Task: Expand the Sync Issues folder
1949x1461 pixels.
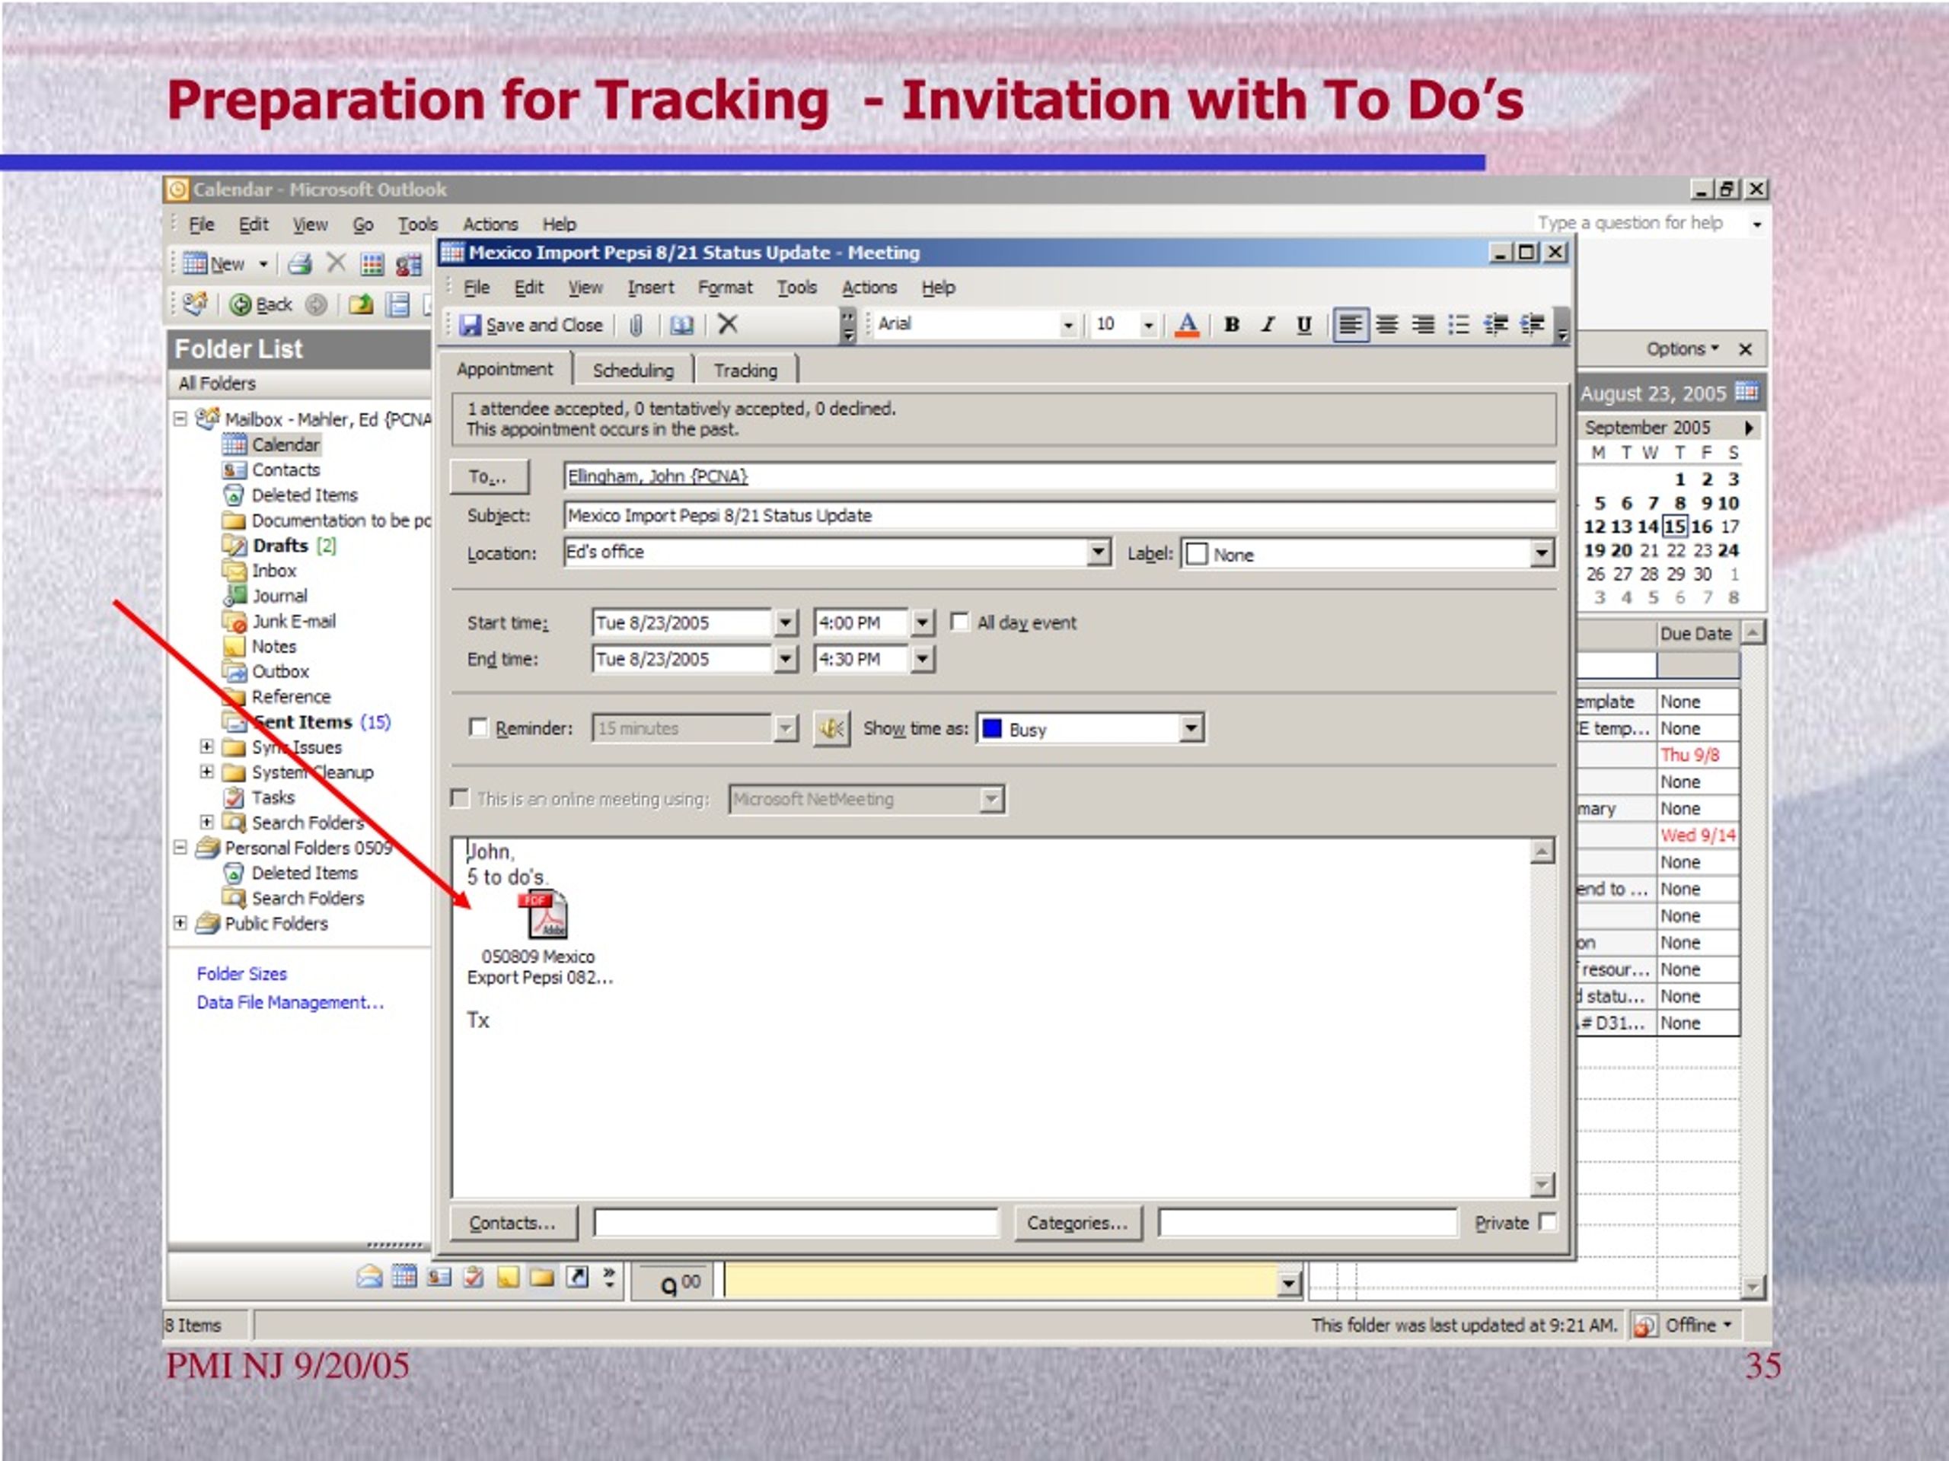Action: (206, 746)
